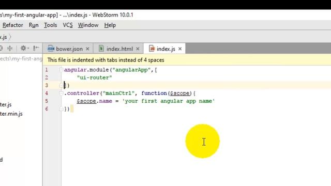The height and width of the screenshot is (186, 331).
Task: Collapse all in project panel
Action: pos(10,48)
